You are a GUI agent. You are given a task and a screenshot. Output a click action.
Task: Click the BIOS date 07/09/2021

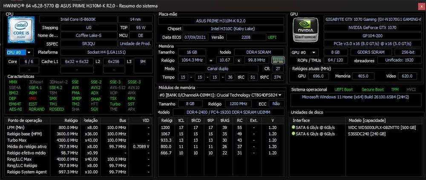[196, 37]
